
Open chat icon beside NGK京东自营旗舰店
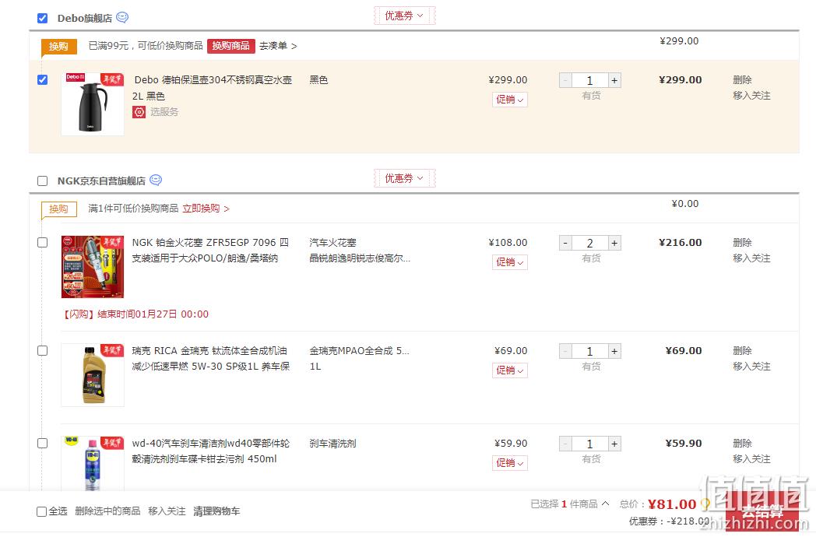tap(156, 180)
